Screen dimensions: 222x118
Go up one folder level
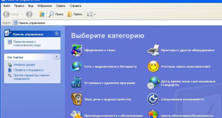[x=42, y=14]
